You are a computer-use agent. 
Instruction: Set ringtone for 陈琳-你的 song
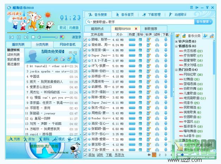(148, 71)
